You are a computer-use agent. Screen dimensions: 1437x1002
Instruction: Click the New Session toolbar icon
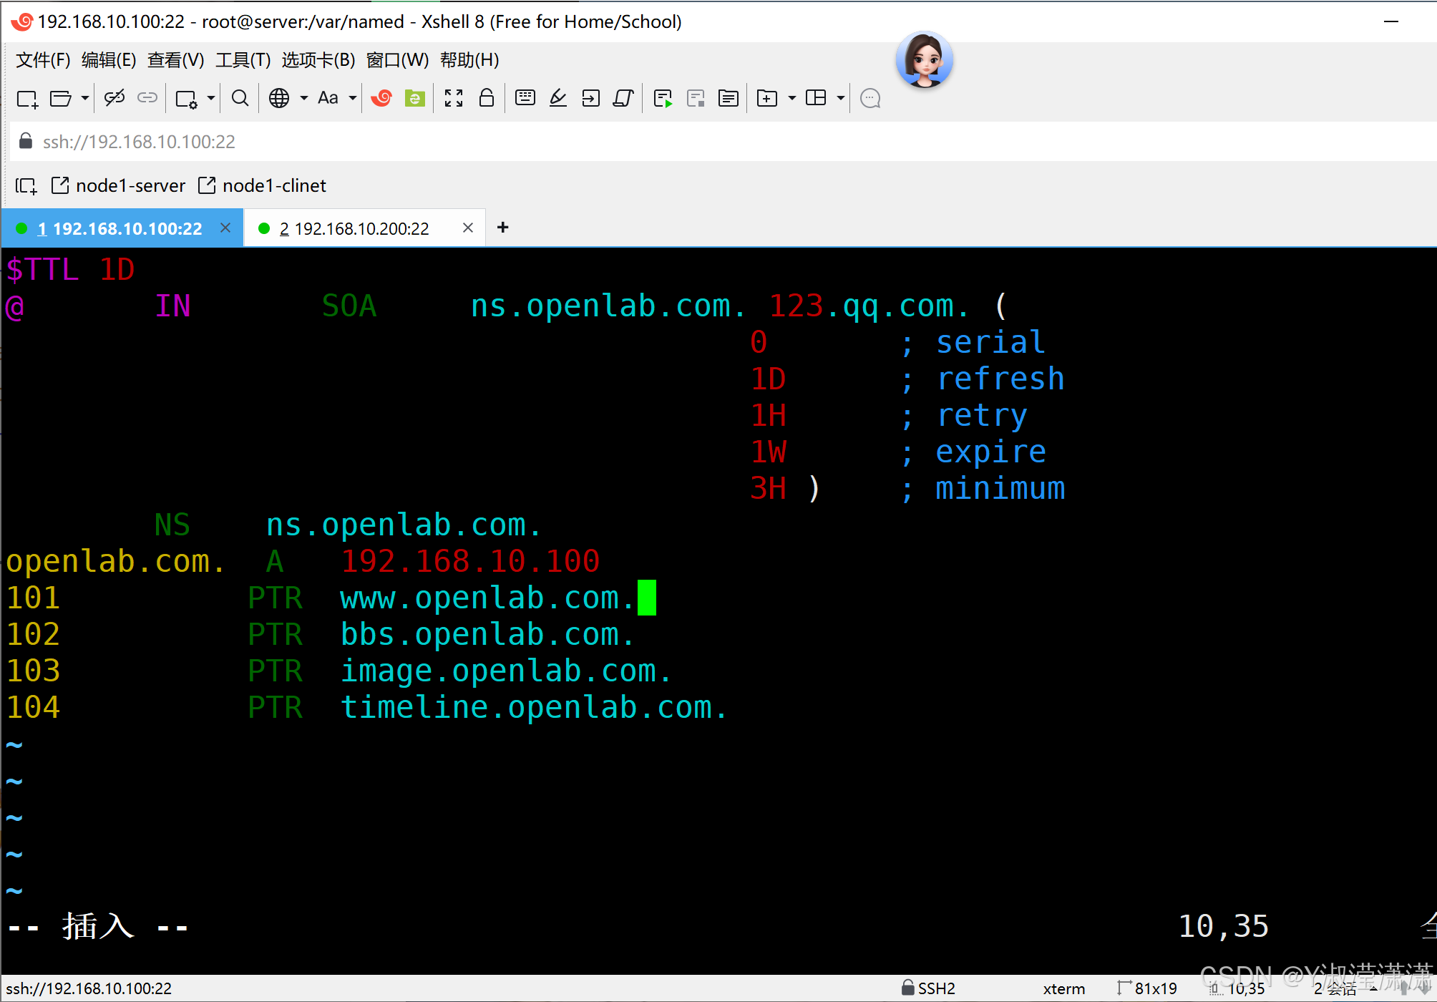pyautogui.click(x=27, y=99)
